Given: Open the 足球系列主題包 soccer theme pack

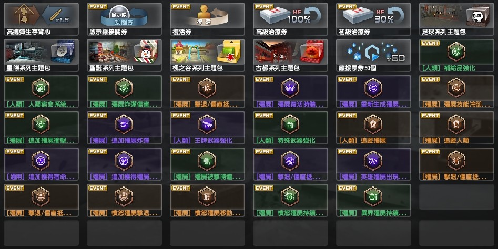Looking at the screenshot, I should click(x=456, y=19).
